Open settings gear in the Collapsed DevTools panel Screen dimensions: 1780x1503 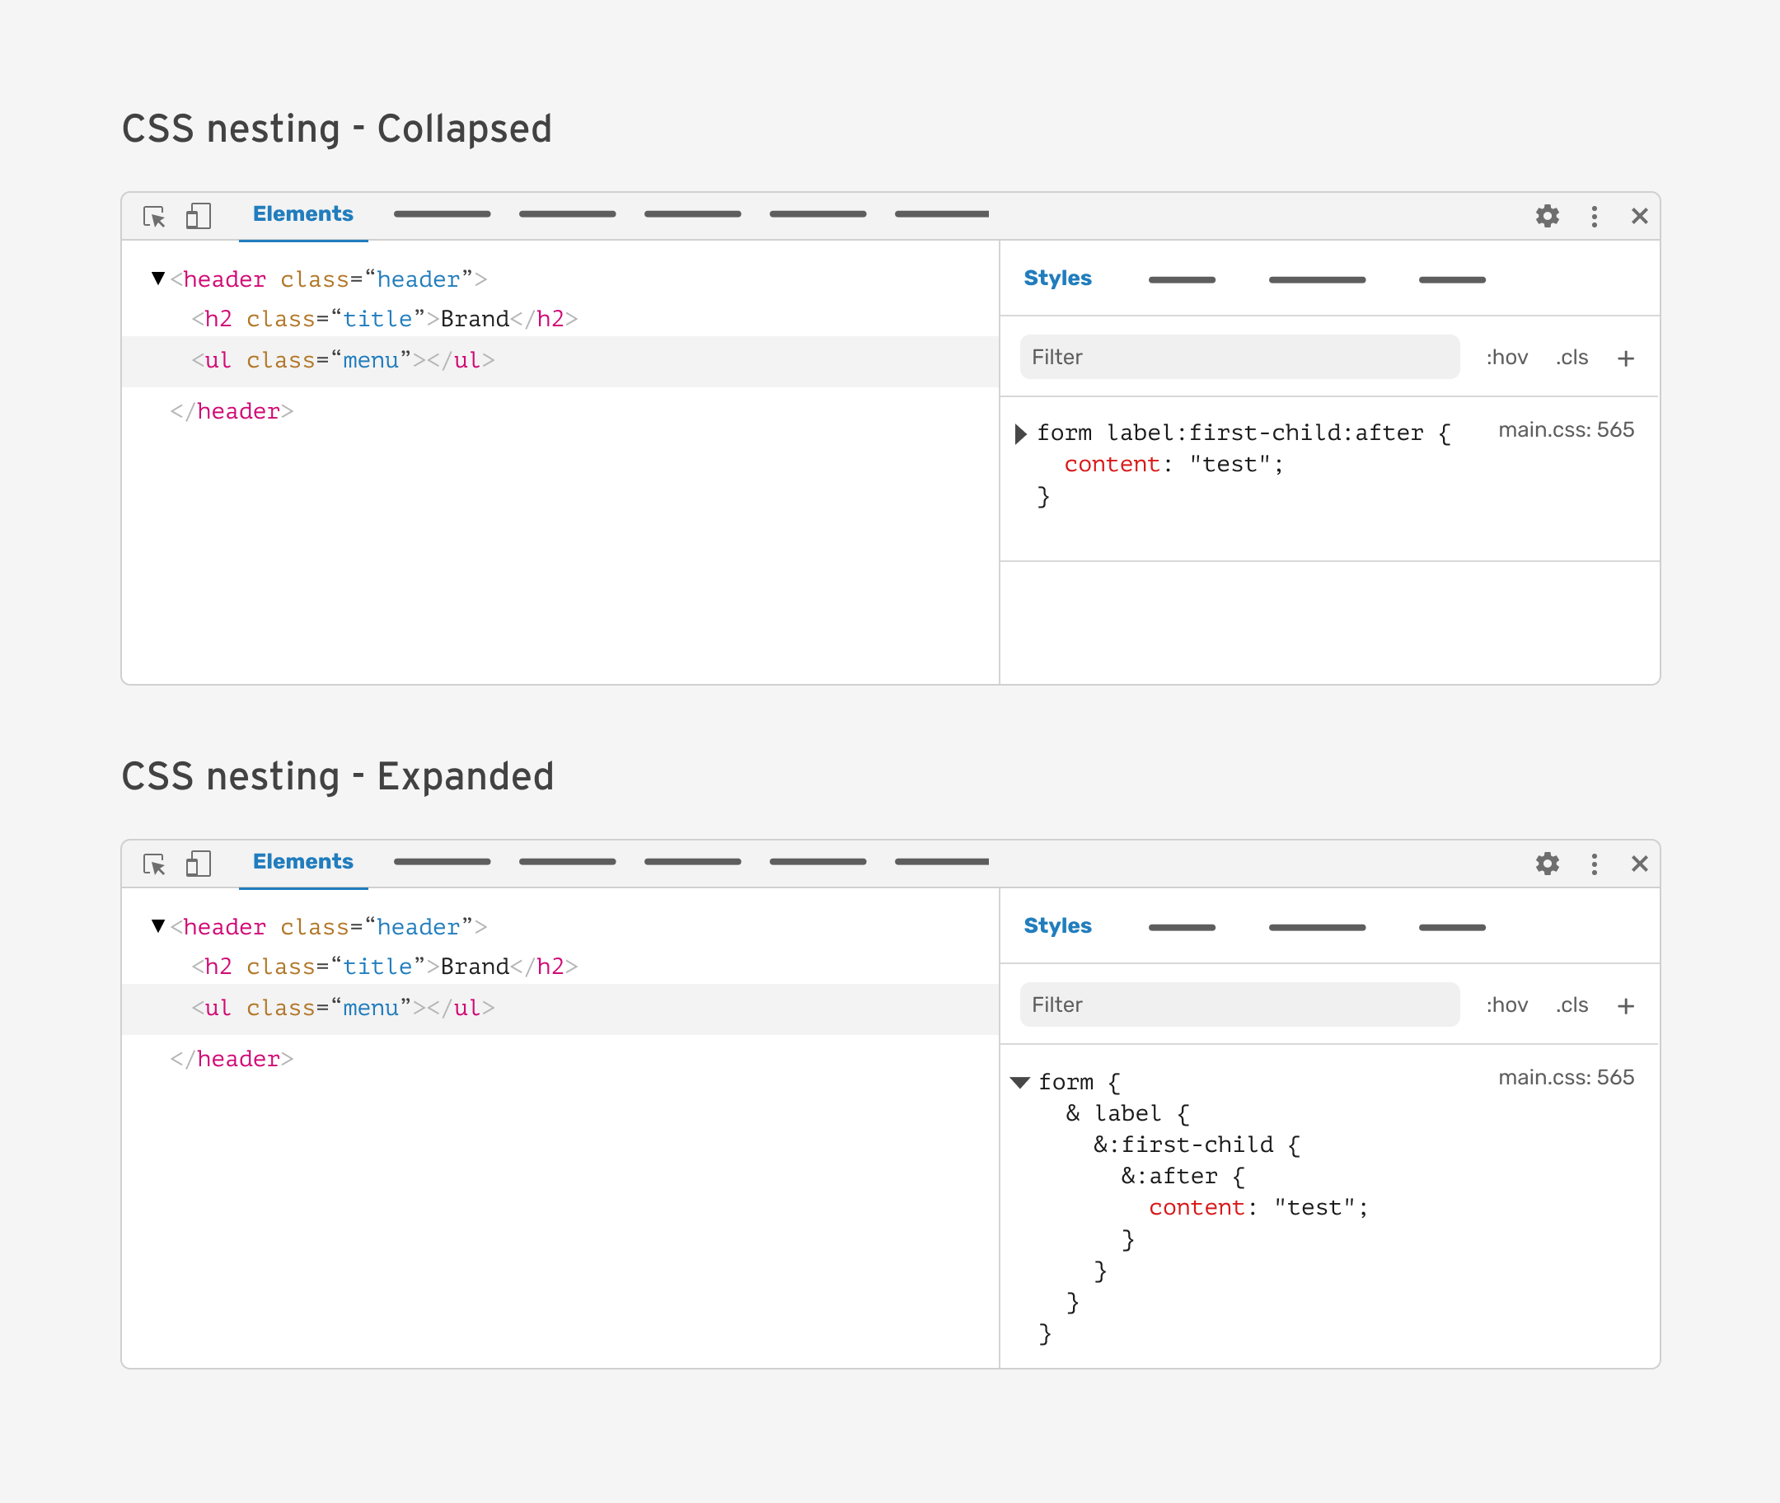1548,217
